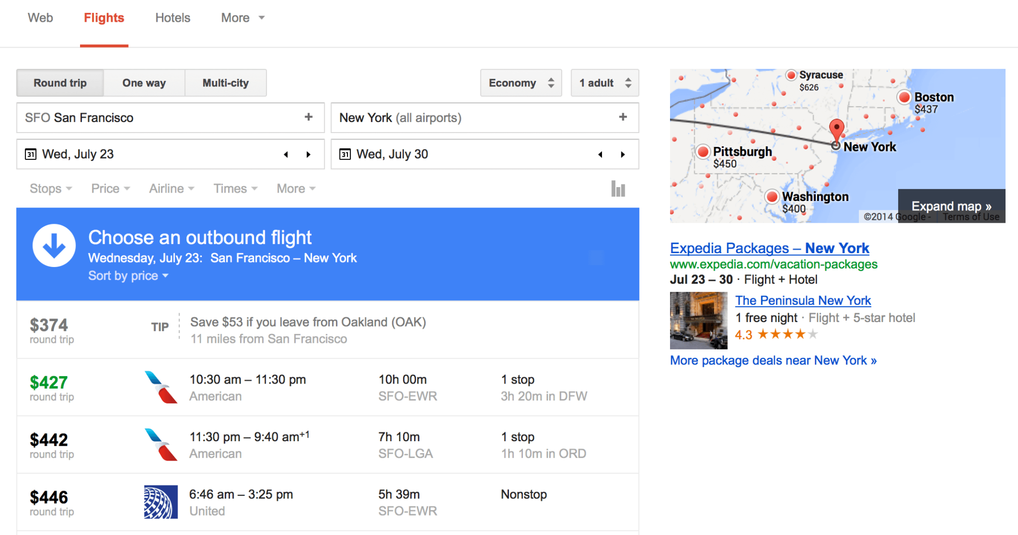Open the calendar icon for return date
This screenshot has width=1018, height=535.
pyautogui.click(x=345, y=154)
